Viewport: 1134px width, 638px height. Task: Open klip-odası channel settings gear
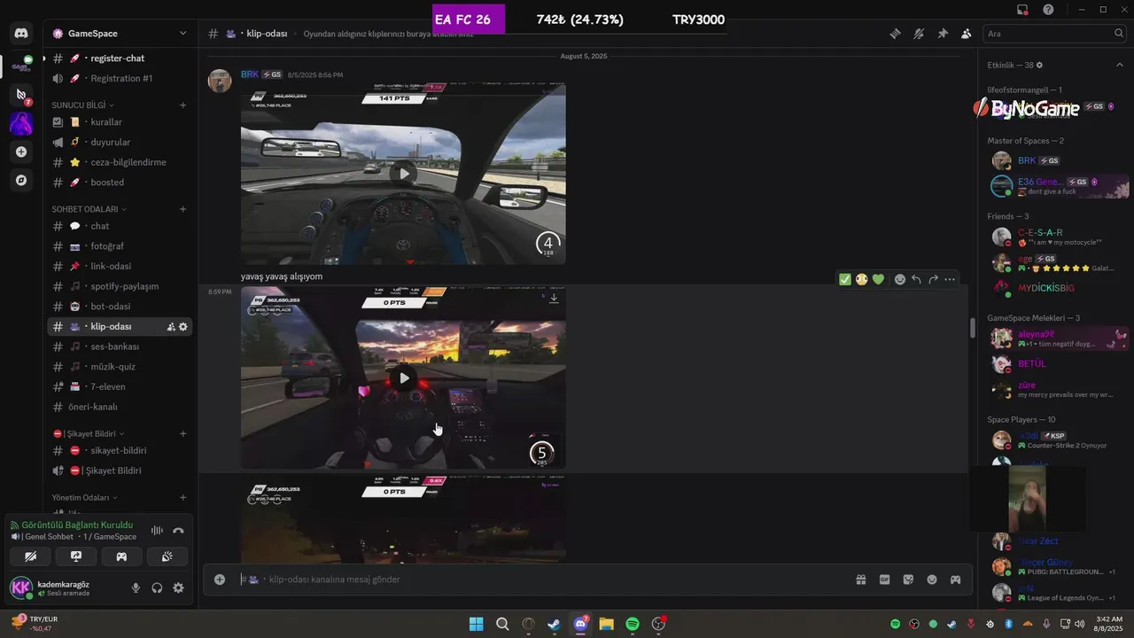point(183,327)
